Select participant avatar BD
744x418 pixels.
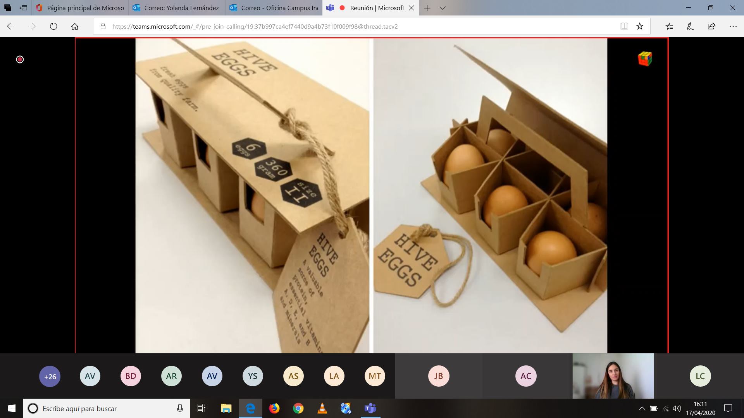coord(131,376)
